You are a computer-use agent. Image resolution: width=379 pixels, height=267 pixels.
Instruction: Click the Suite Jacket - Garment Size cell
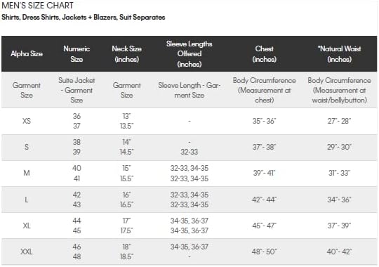pos(77,90)
